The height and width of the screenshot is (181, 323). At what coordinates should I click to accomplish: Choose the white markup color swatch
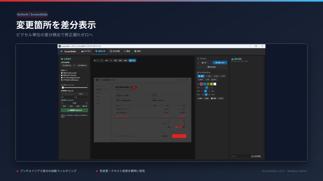click(x=215, y=84)
